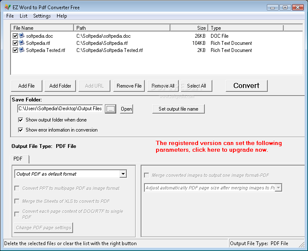Image resolution: width=308 pixels, height=251 pixels.
Task: Click the Select All button
Action: click(196, 86)
